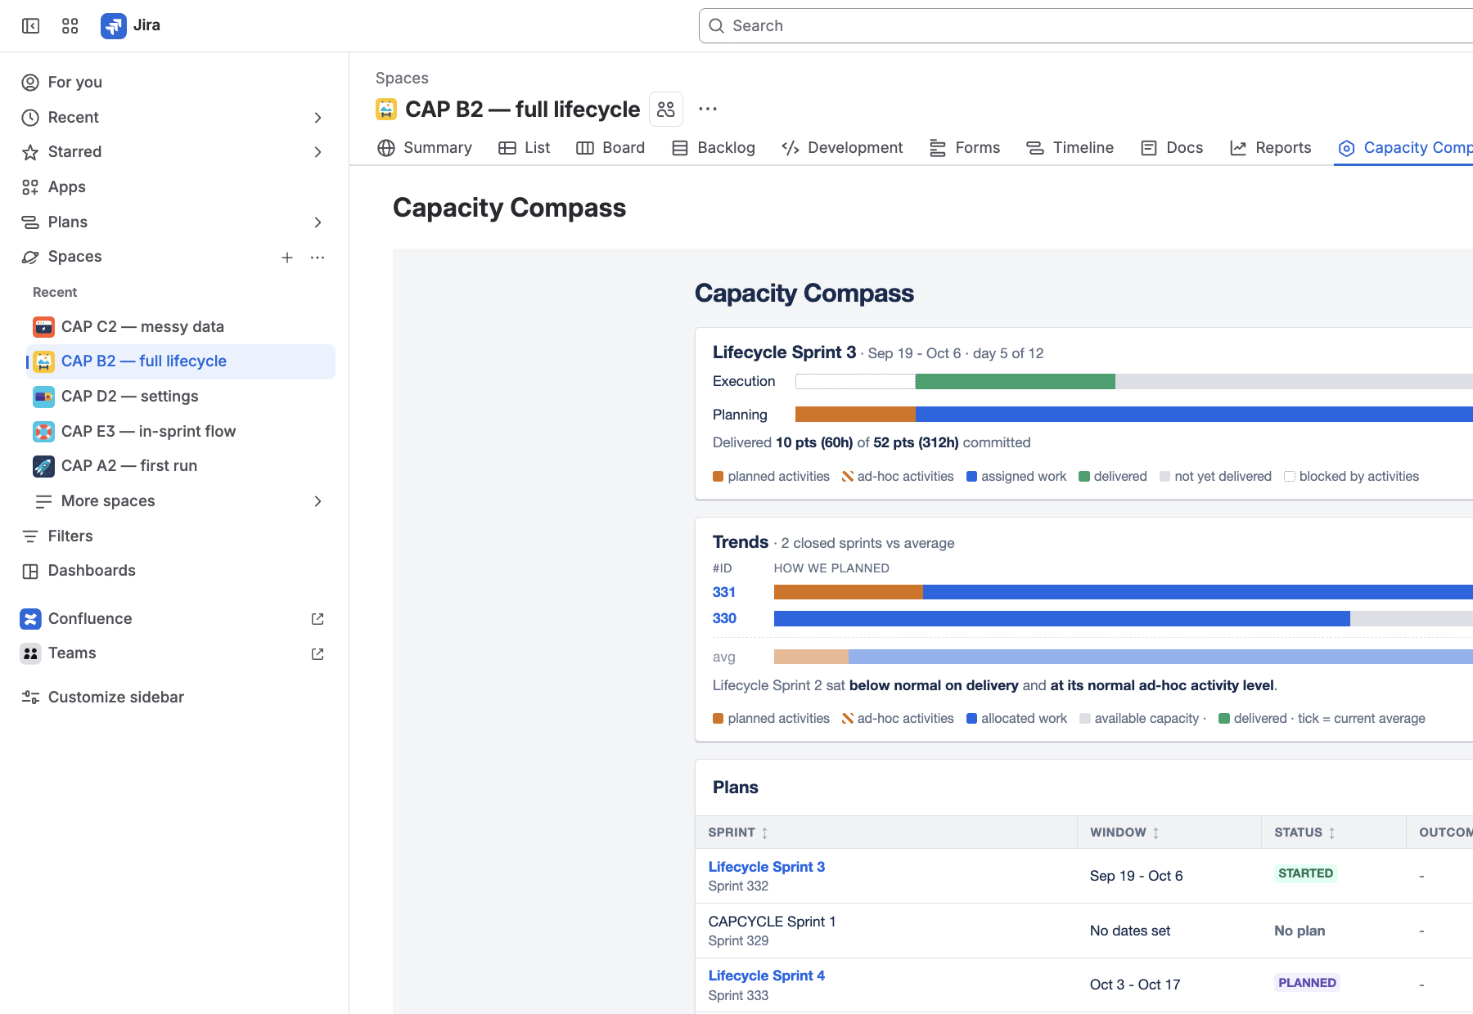Switch to the Timeline tab
Image resolution: width=1473 pixels, height=1014 pixels.
1070,148
